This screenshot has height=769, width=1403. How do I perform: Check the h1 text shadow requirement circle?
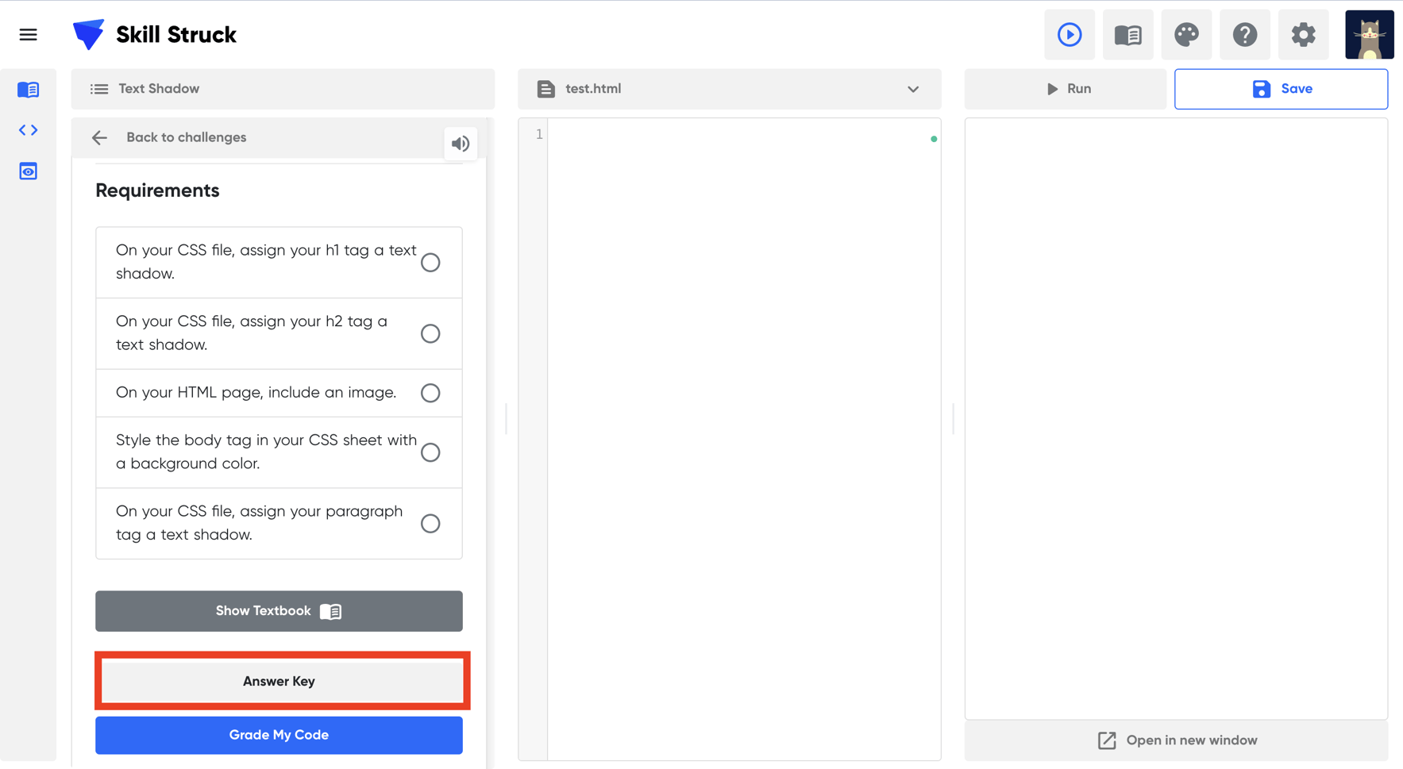[430, 263]
